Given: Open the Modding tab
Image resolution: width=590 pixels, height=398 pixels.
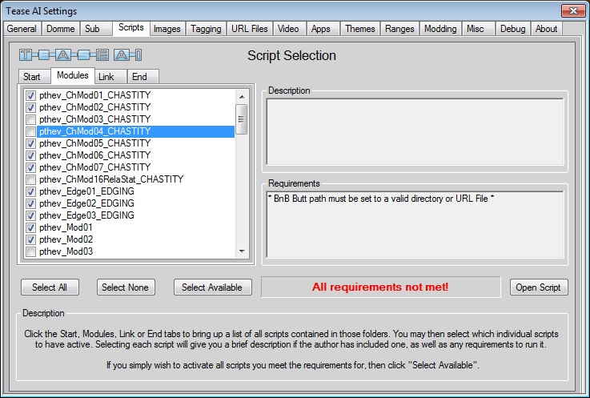Looking at the screenshot, I should (440, 29).
